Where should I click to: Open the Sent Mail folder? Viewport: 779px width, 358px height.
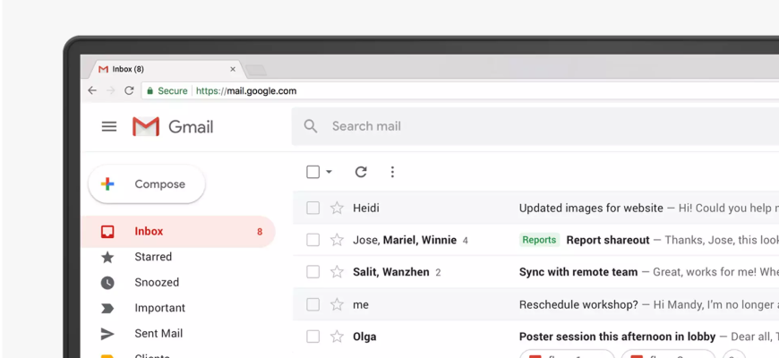coord(158,334)
